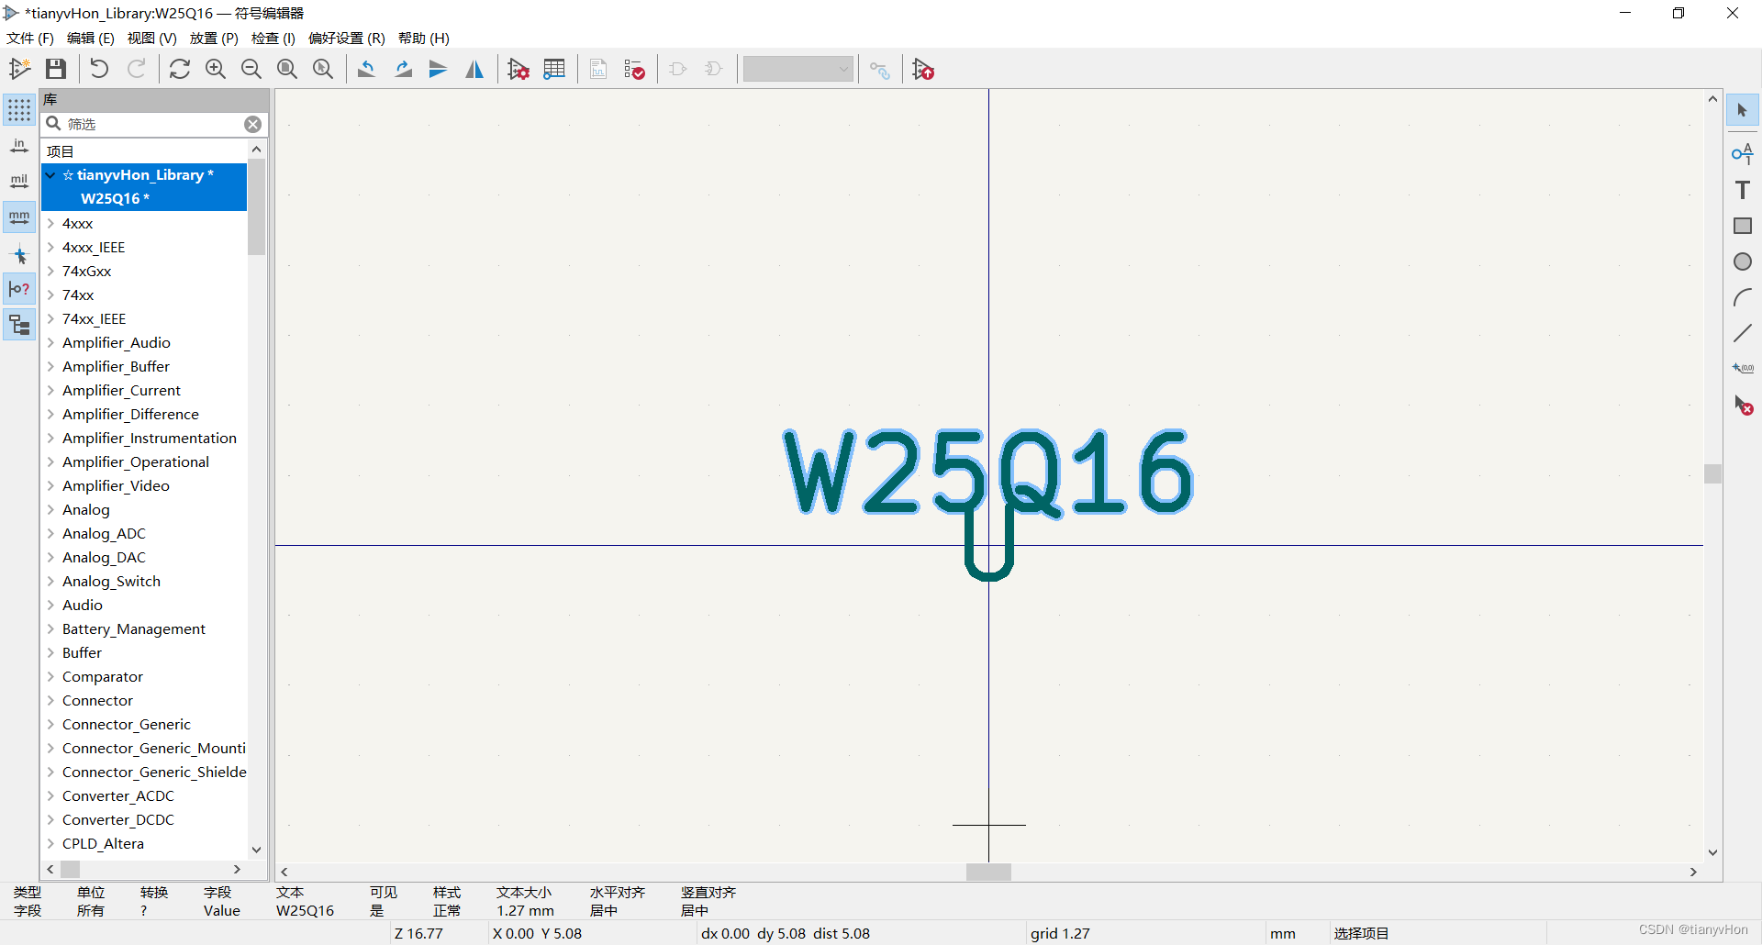Open the 视图 (V) menu
The height and width of the screenshot is (945, 1762).
point(151,38)
